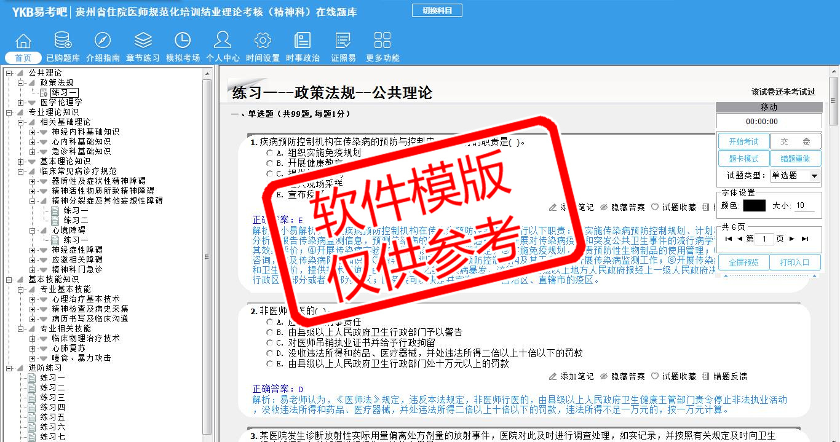Click the 切换科目 switch subject button
This screenshot has height=442, width=840.
pyautogui.click(x=437, y=10)
